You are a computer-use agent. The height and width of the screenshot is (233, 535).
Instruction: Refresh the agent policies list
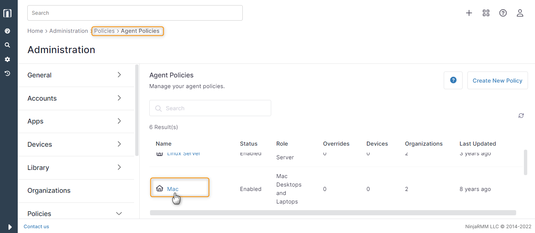click(521, 115)
